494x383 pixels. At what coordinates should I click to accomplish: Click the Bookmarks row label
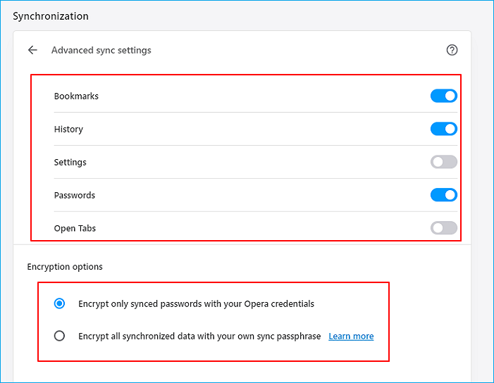point(76,96)
